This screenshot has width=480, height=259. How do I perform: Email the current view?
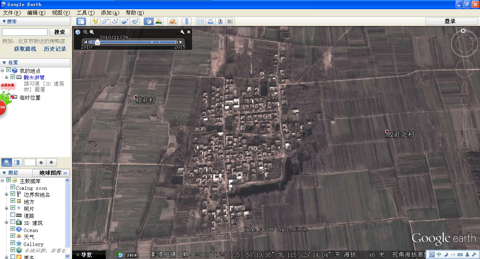pyautogui.click(x=200, y=21)
